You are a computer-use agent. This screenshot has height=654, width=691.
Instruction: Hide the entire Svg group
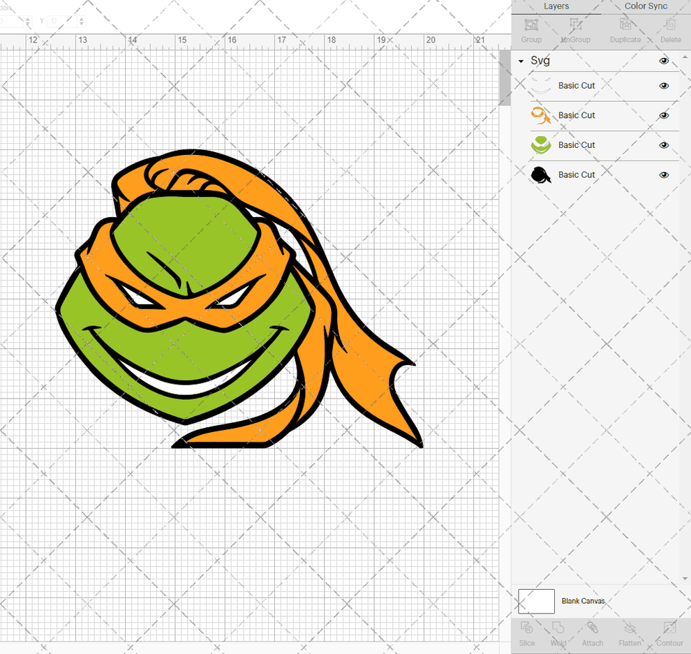(x=663, y=61)
